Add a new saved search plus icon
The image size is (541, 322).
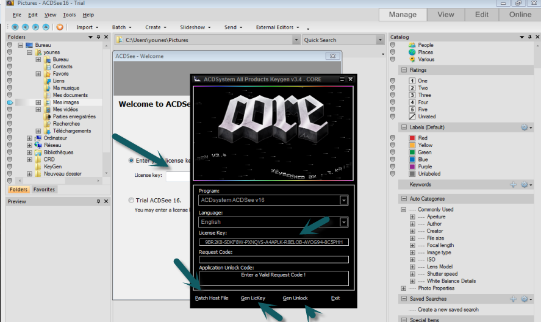pyautogui.click(x=514, y=299)
